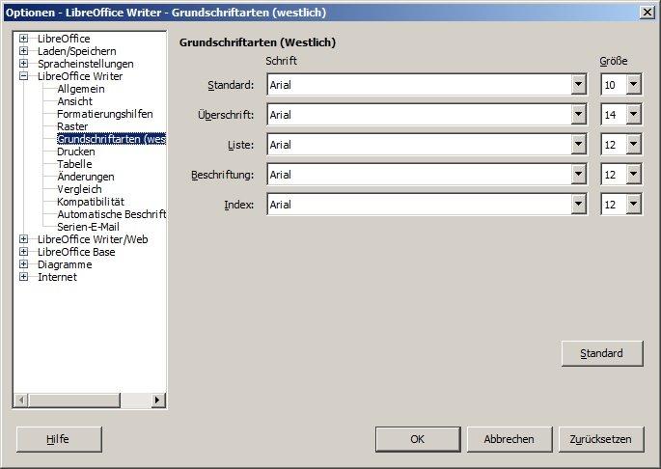The width and height of the screenshot is (661, 469).
Task: Select the Tabelle tree entry
Action: [74, 164]
